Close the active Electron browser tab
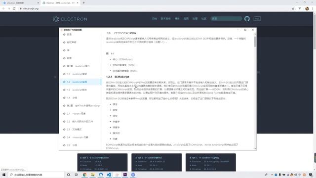 tap(78, 3)
